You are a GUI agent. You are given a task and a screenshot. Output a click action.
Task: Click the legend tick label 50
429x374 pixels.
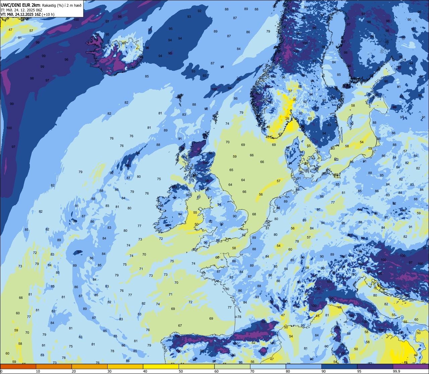click(181, 371)
